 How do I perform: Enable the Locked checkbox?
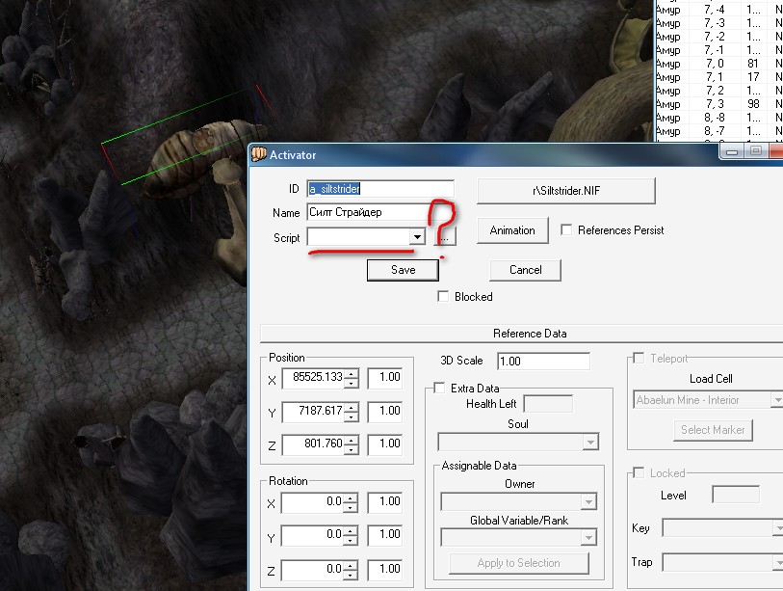[639, 472]
